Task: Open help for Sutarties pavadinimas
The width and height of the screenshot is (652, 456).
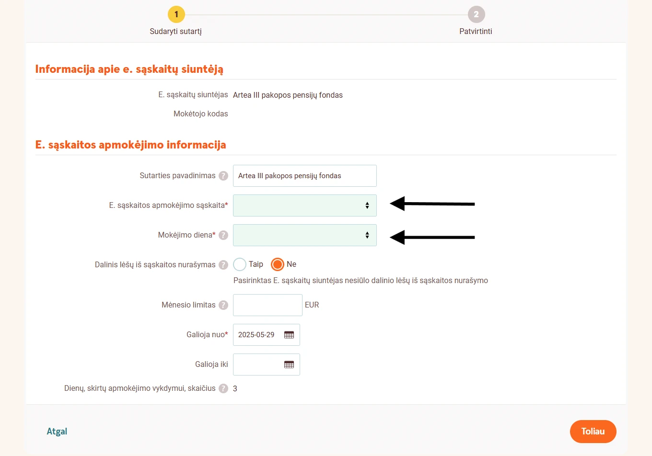Action: tap(223, 176)
